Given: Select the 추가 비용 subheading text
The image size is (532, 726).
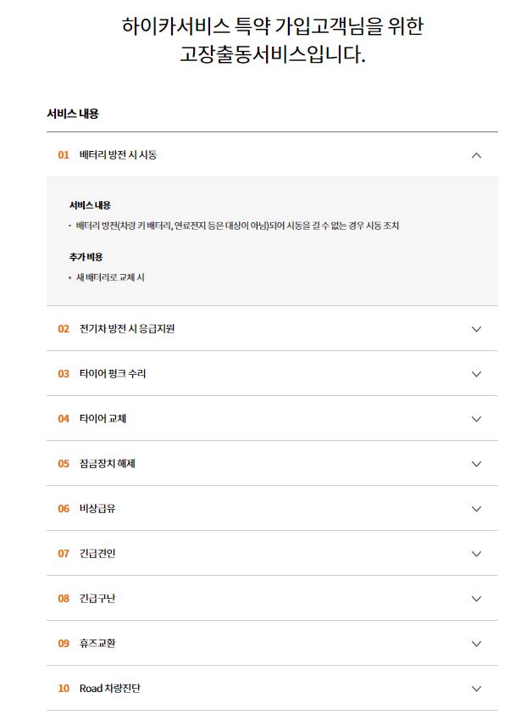Looking at the screenshot, I should [x=88, y=253].
